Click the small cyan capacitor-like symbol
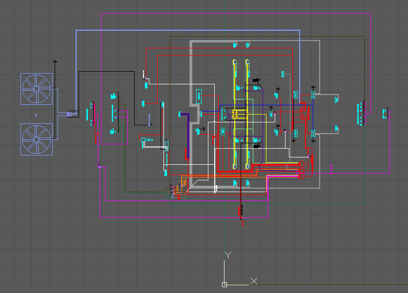Image resolution: width=408 pixels, height=293 pixels. pos(223,131)
